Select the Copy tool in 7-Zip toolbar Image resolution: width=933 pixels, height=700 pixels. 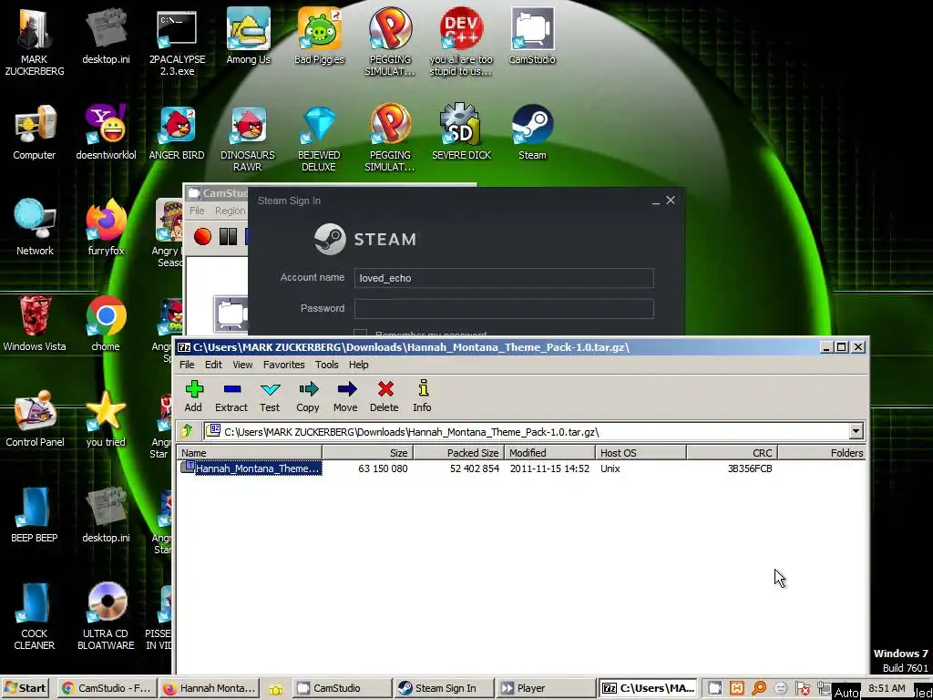pyautogui.click(x=308, y=396)
